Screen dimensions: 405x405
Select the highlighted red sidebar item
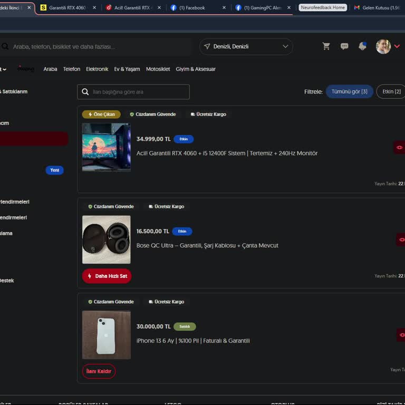click(34, 139)
